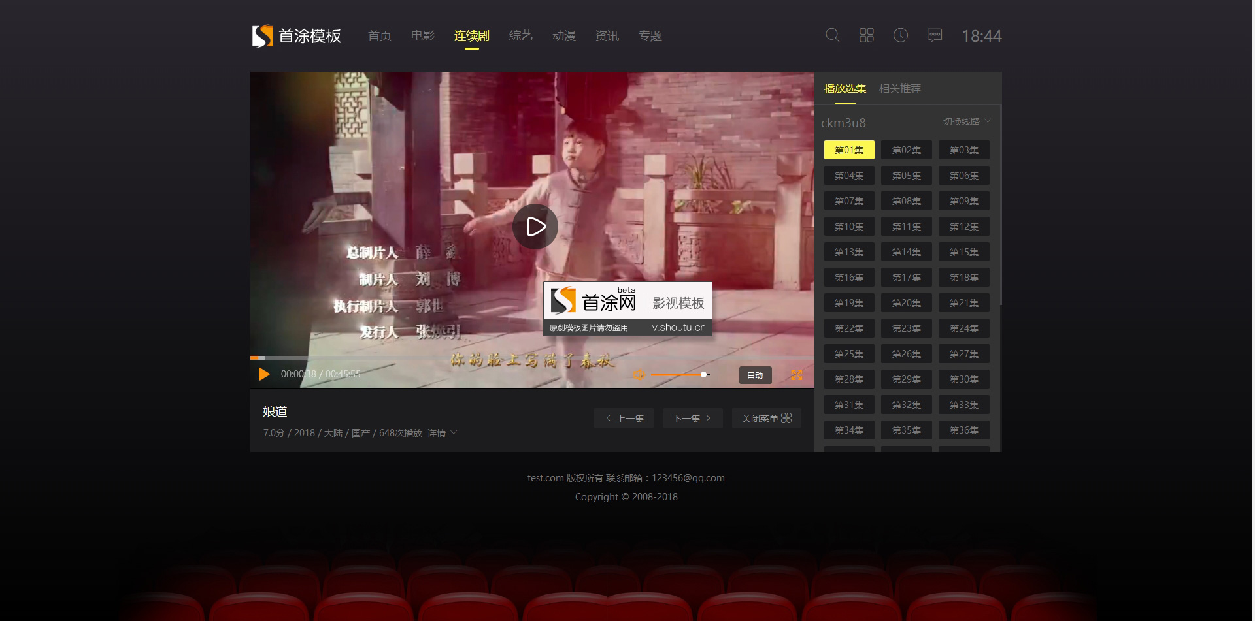Screen dimensions: 1255x621
Task: Click the 123456@qq.com footer email line
Action: pos(626,478)
